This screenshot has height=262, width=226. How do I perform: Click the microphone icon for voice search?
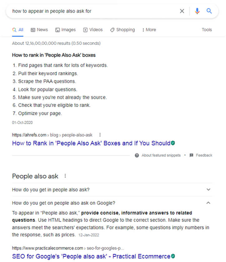click(197, 11)
